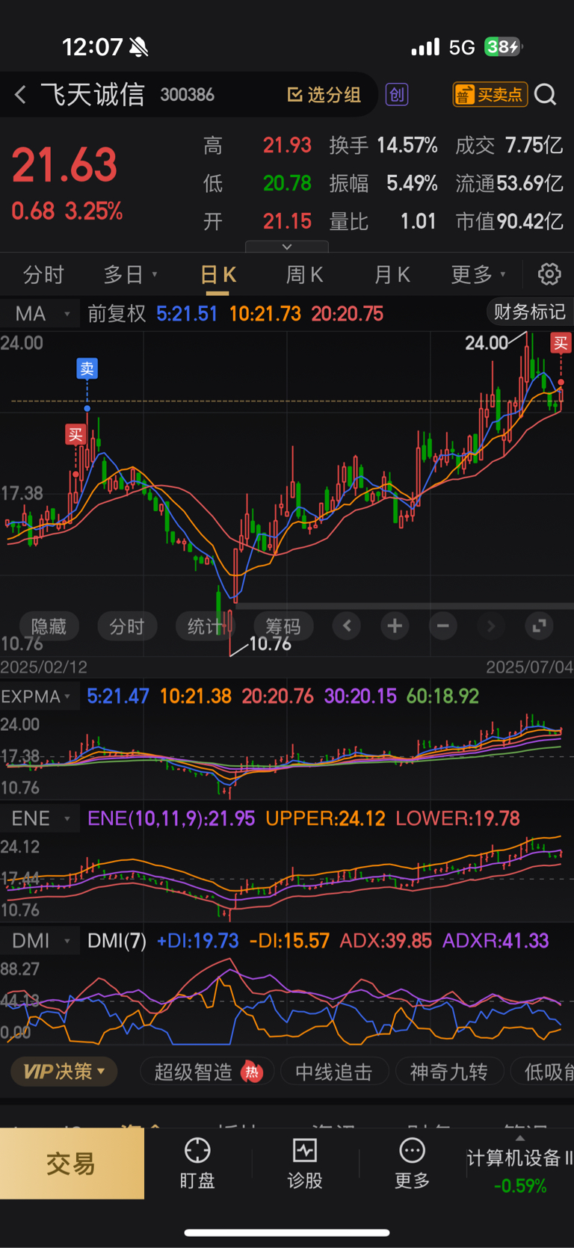This screenshot has width=574, height=1248.
Task: Open the MA indicator dropdown
Action: tap(41, 314)
